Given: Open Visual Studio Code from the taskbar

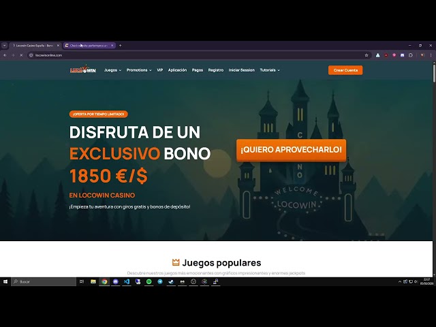Looking at the screenshot, I should click(127, 281).
